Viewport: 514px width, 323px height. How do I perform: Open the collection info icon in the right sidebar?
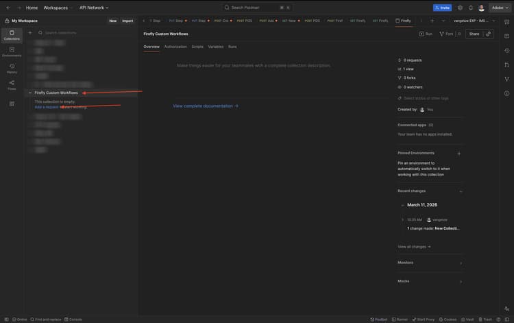(x=506, y=93)
